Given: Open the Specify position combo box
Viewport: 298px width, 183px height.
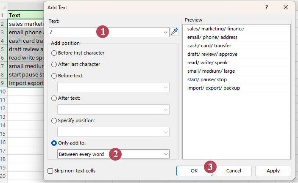Looking at the screenshot, I should [x=113, y=132].
